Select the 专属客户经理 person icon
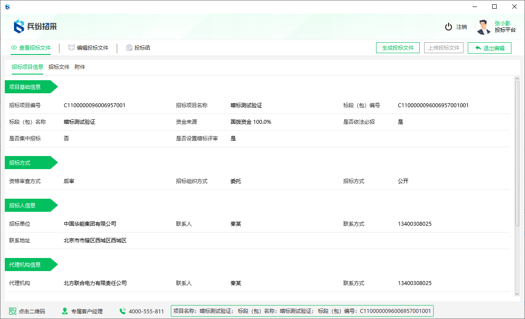The width and height of the screenshot is (525, 319). [x=66, y=311]
